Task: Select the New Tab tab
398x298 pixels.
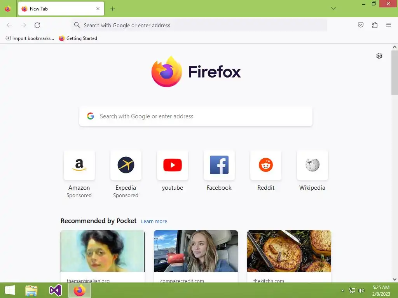Action: pos(61,9)
